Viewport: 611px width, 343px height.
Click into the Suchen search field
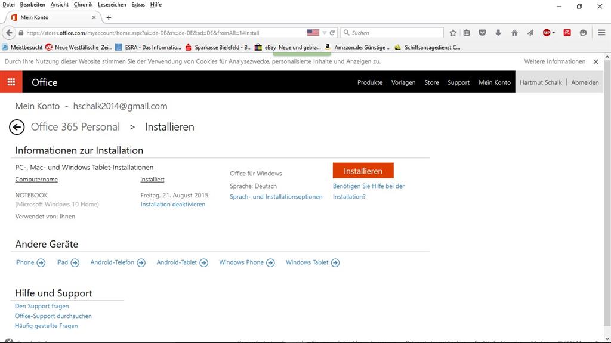(392, 33)
